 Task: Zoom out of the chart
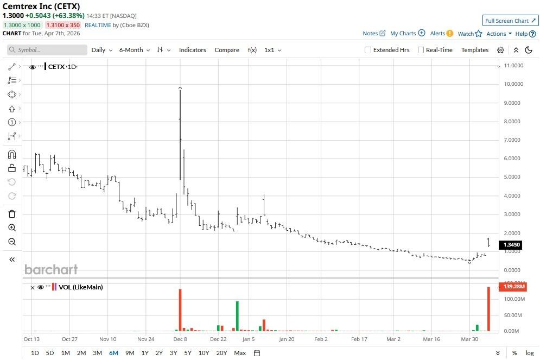click(12, 242)
